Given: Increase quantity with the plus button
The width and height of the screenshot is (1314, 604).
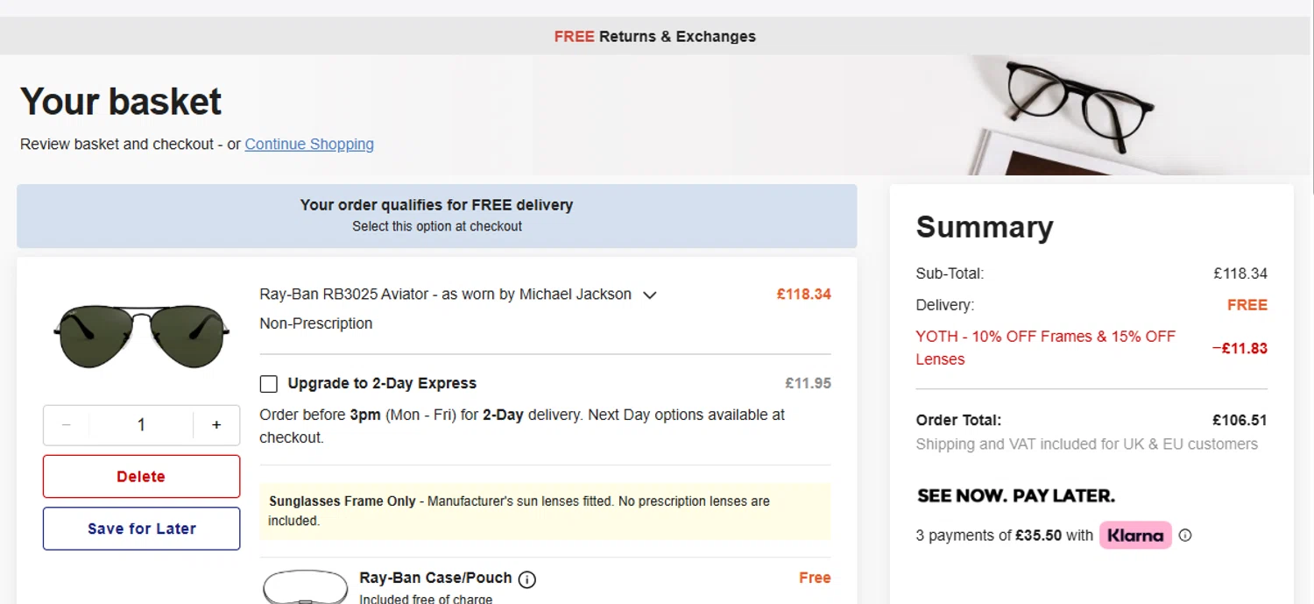Looking at the screenshot, I should pos(216,425).
